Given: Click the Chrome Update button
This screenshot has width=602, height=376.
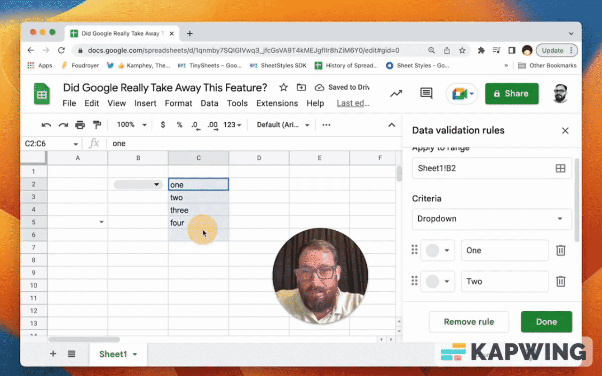Looking at the screenshot, I should [x=557, y=50].
